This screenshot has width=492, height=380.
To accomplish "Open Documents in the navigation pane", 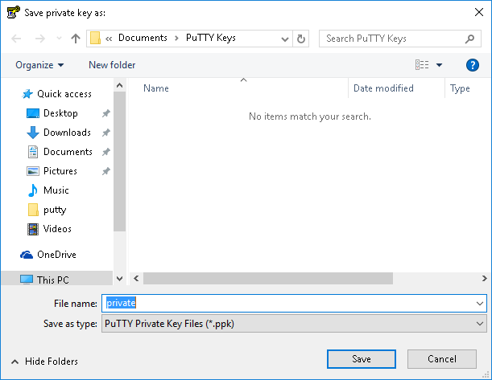I will click(x=60, y=152).
